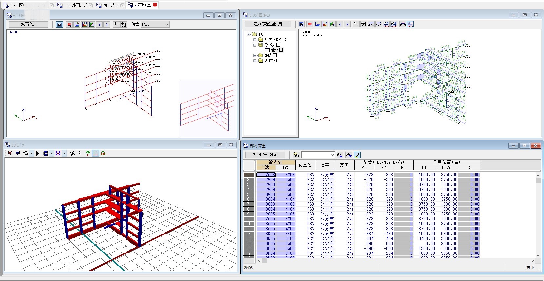
Task: Click the play arrow in 3D modeler toolbar
Action: [x=38, y=153]
